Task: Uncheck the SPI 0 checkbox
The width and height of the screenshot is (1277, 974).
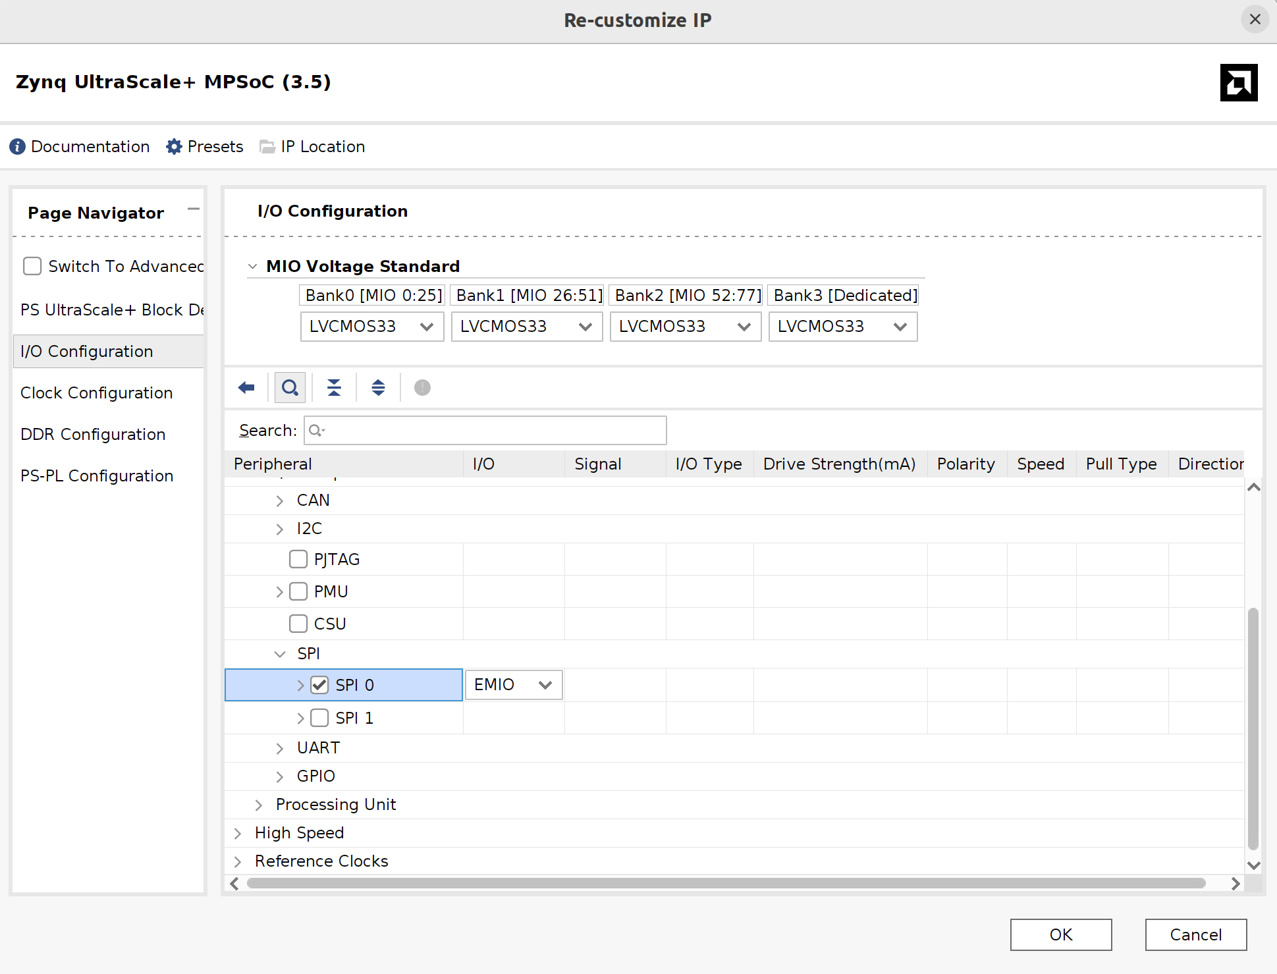Action: pyautogui.click(x=319, y=685)
